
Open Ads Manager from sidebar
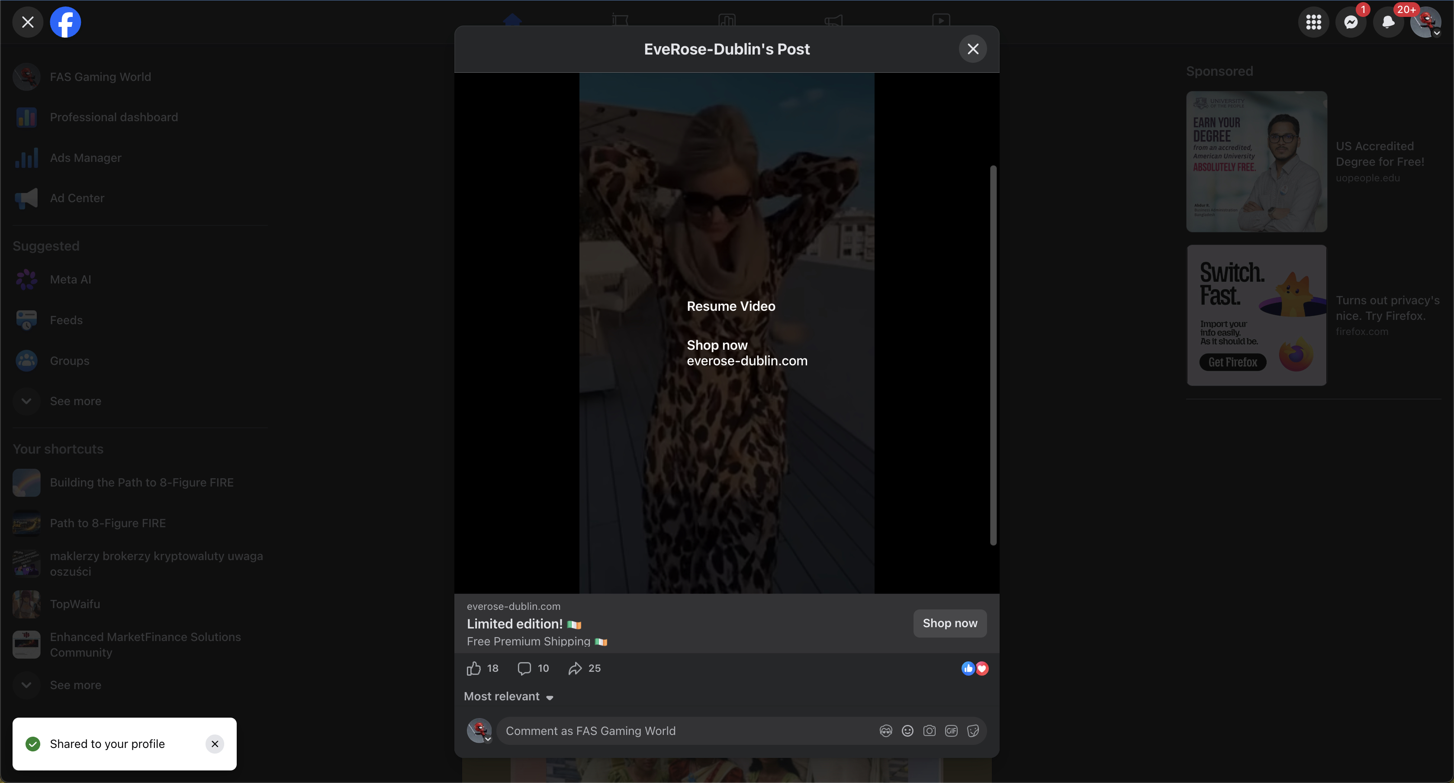pyautogui.click(x=140, y=158)
